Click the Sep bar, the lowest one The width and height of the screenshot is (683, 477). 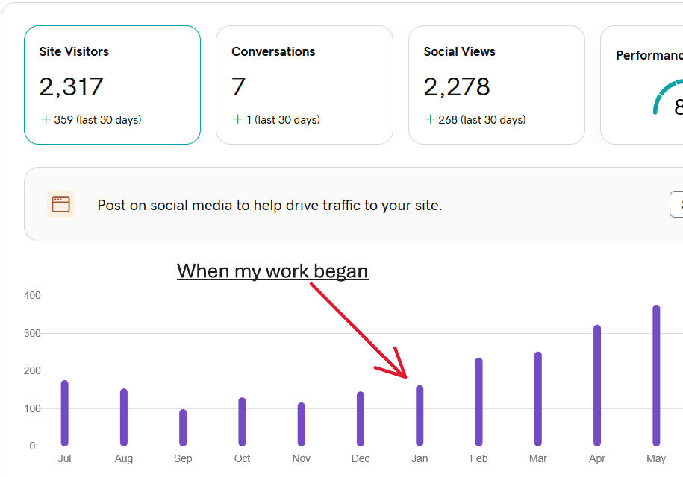pyautogui.click(x=183, y=427)
